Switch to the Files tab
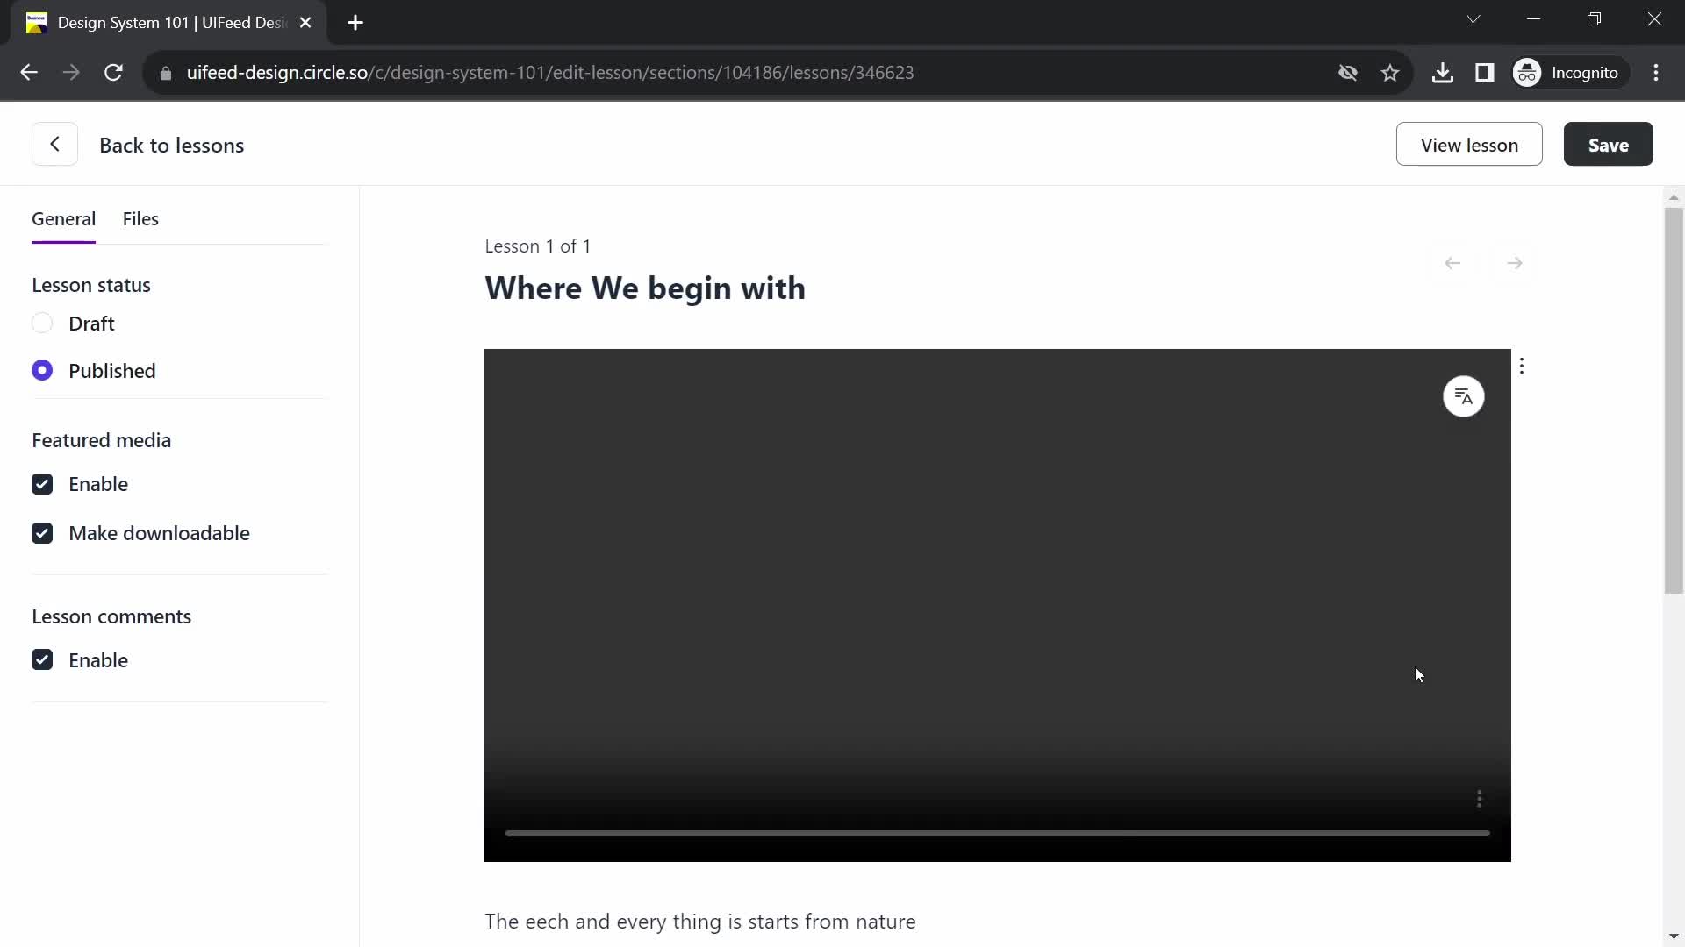The image size is (1685, 947). pos(141,217)
